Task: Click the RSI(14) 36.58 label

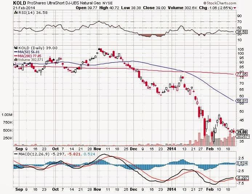Action: pos(33,12)
